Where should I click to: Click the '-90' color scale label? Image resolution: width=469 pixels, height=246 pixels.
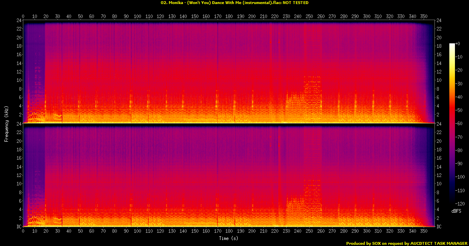(459, 163)
